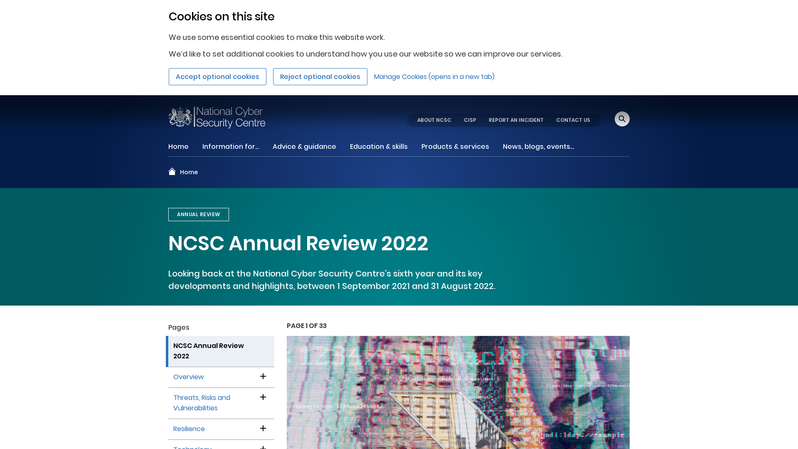Reject optional cookies
This screenshot has height=449, width=798.
(320, 76)
